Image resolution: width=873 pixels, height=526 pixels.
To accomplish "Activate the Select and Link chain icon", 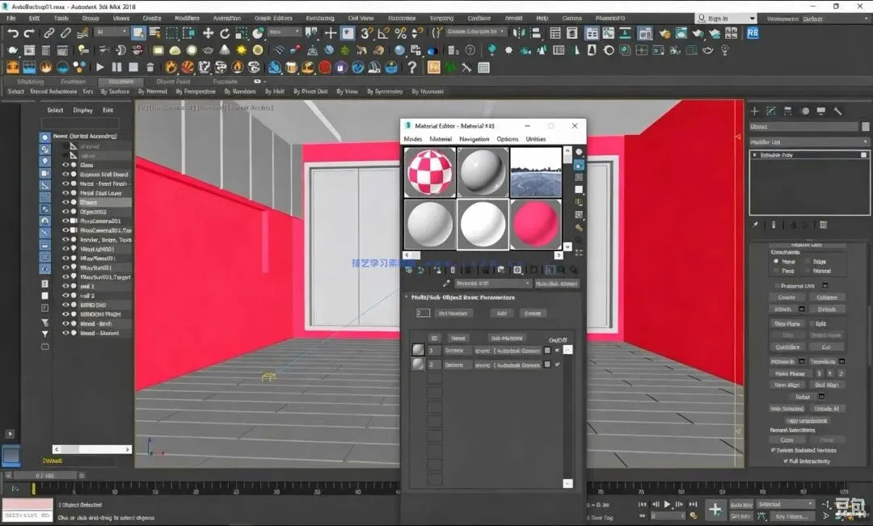I will pyautogui.click(x=49, y=33).
